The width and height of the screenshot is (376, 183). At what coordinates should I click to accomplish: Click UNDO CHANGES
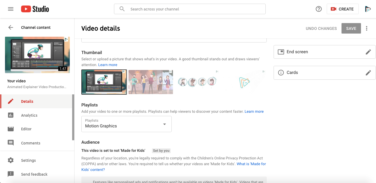click(x=321, y=28)
